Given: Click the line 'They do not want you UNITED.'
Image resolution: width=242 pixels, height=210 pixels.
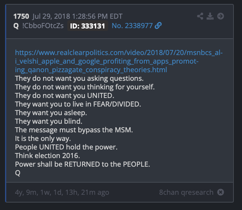Looking at the screenshot, I should pos(65,96).
